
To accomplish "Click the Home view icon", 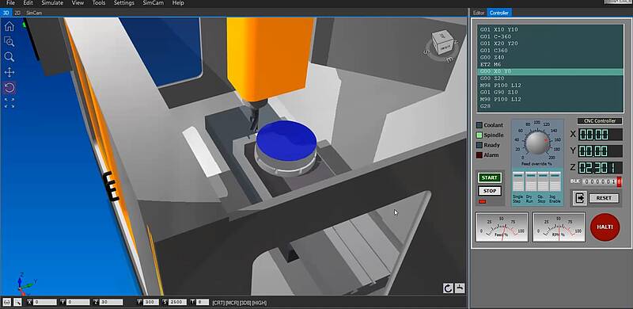I will [9, 26].
